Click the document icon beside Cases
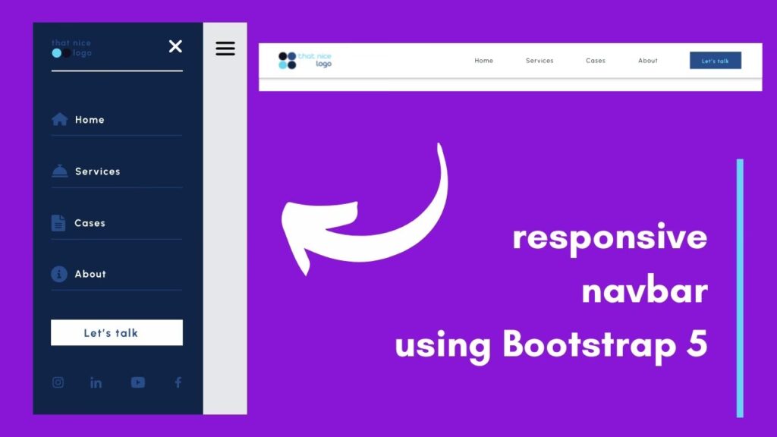 click(x=58, y=223)
